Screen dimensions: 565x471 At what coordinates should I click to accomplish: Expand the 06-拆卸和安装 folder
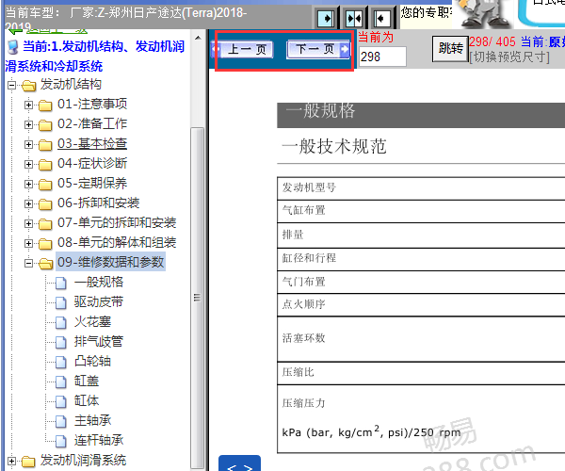tap(28, 204)
